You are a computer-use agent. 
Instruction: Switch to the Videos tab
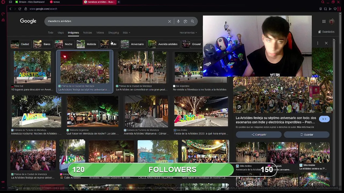[100, 33]
